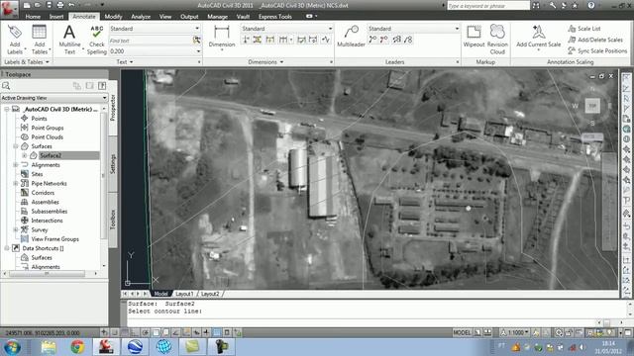Switch to the Express Tools ribbon tab
The height and width of the screenshot is (356, 634).
275,17
